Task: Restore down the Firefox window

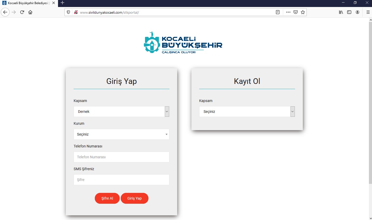Action: point(355,3)
